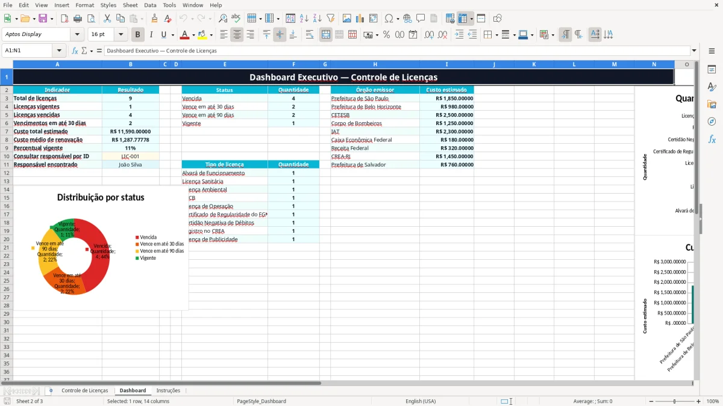Viewport: 723px width, 406px height.
Task: Open Conditional Formatting dropdown arrow
Action: (552, 35)
